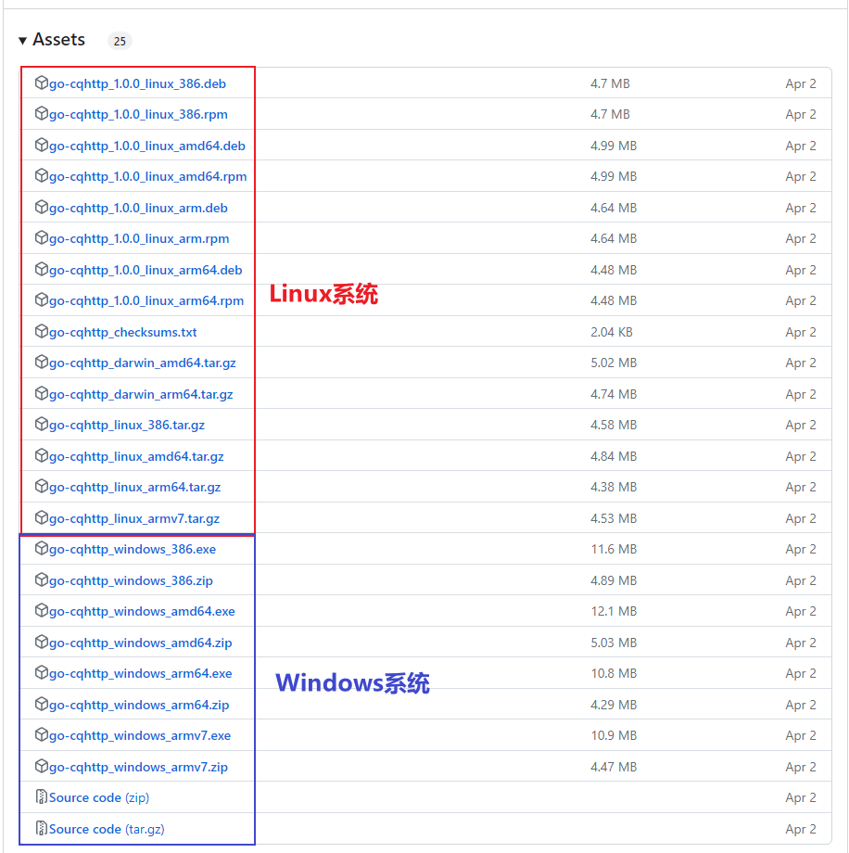849x853 pixels.
Task: Download go-cqhttp_linux_amd64.tar.gz link
Action: (136, 456)
